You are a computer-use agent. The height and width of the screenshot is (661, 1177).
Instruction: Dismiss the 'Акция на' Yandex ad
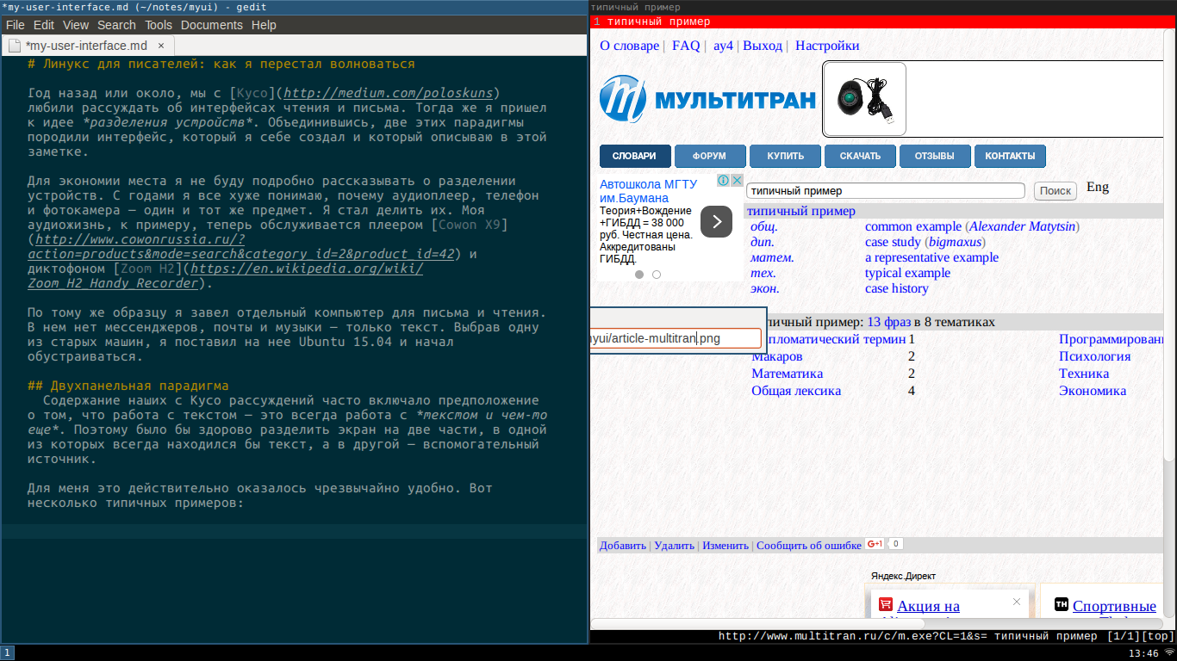click(1017, 602)
